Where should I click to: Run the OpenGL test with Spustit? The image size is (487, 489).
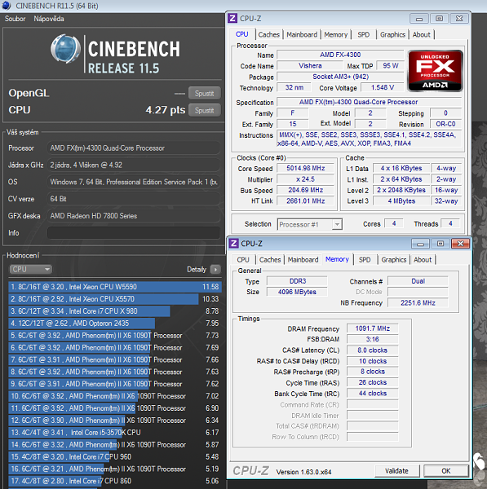pos(205,93)
